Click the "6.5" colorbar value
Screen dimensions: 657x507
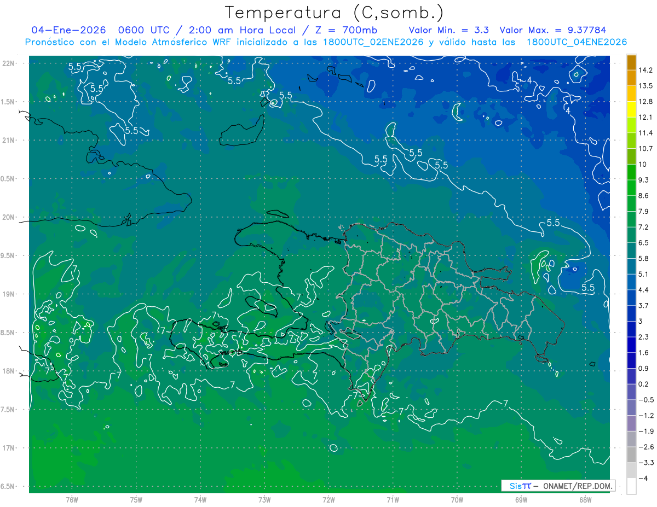click(x=644, y=243)
